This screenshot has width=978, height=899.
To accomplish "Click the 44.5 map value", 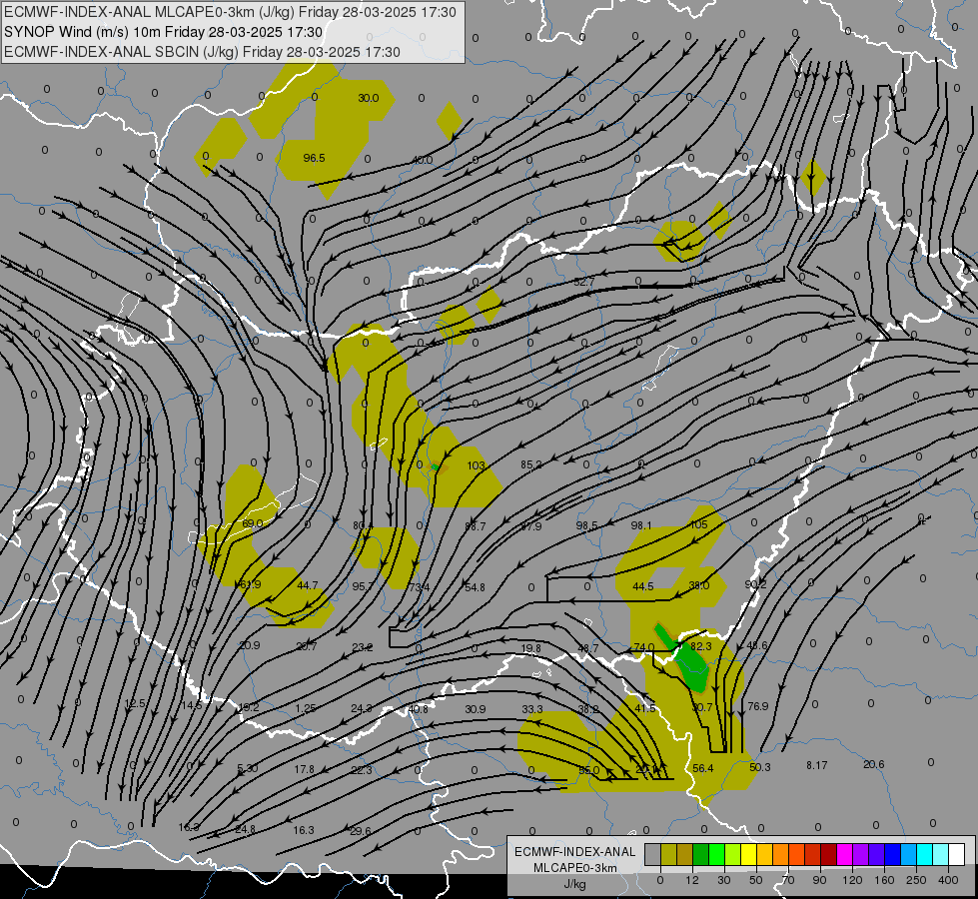I will (x=643, y=586).
